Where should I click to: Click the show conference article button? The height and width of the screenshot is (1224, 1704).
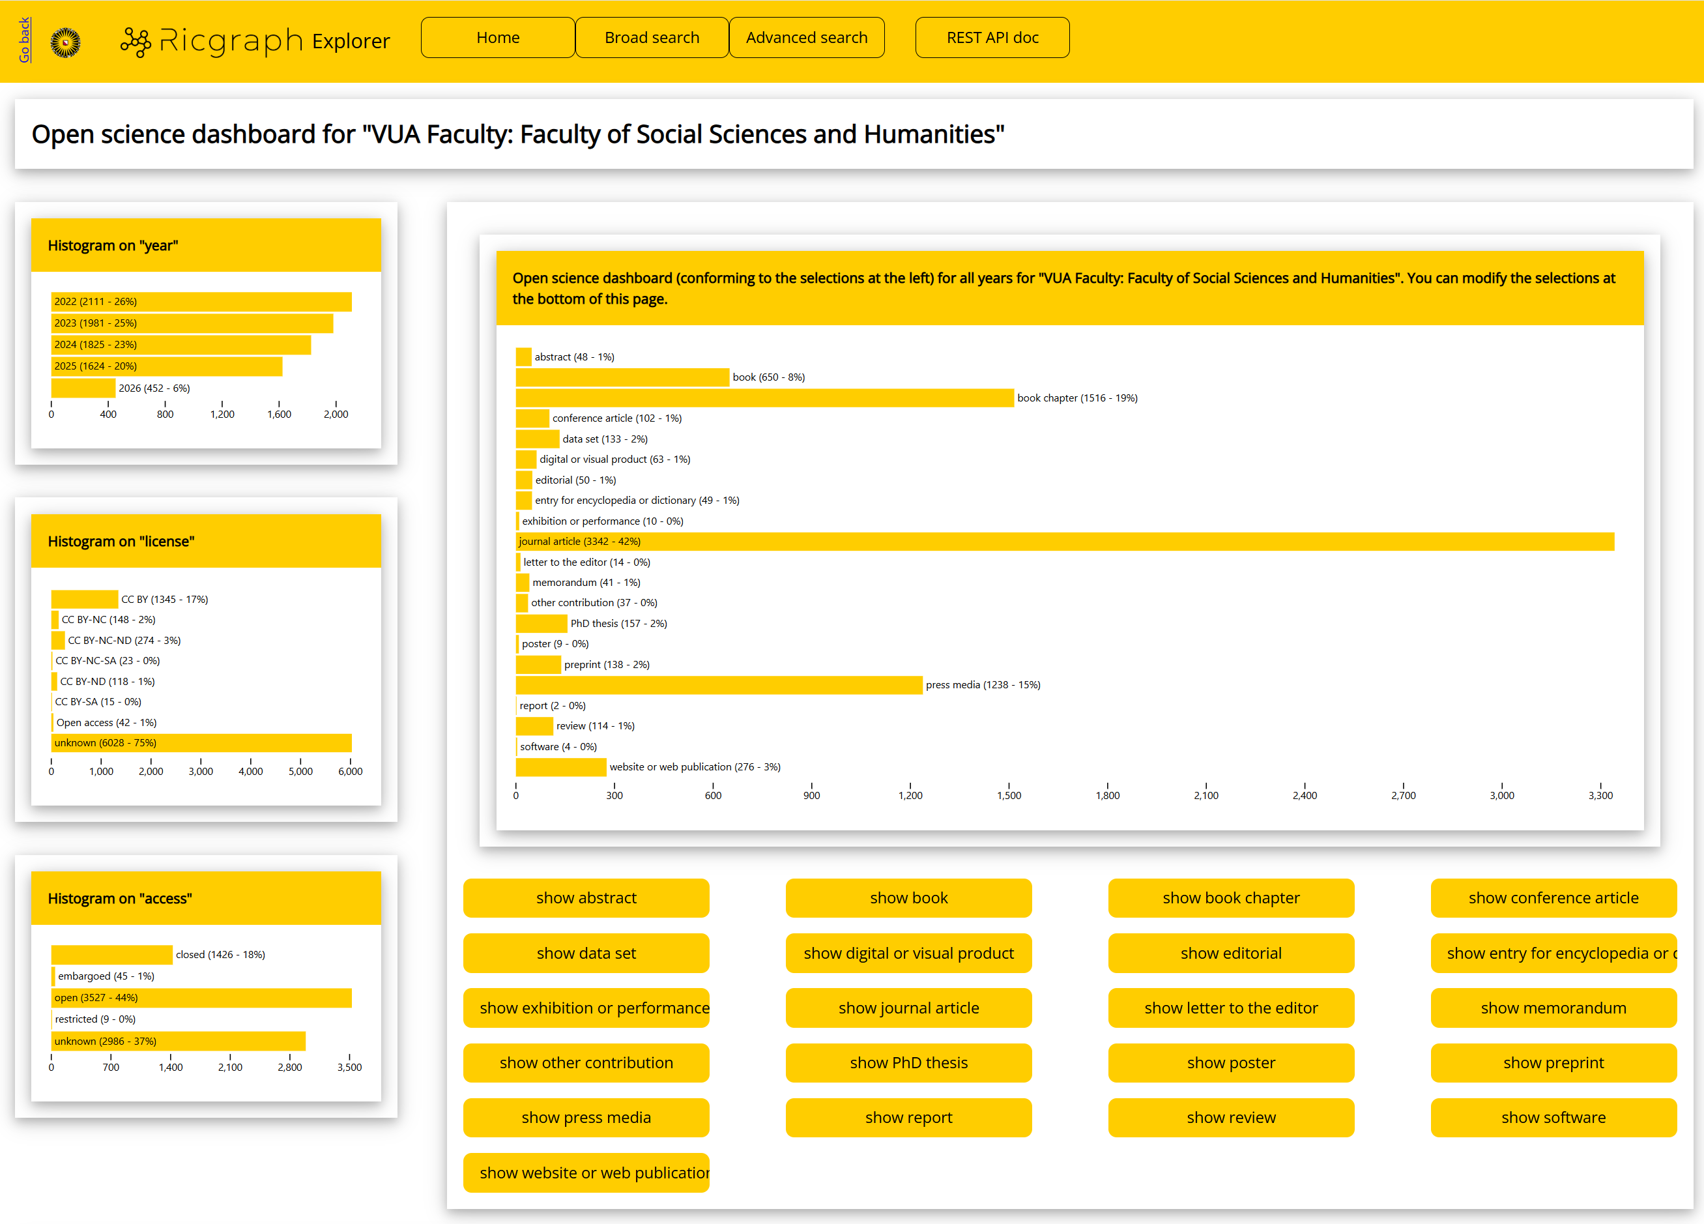click(1553, 898)
